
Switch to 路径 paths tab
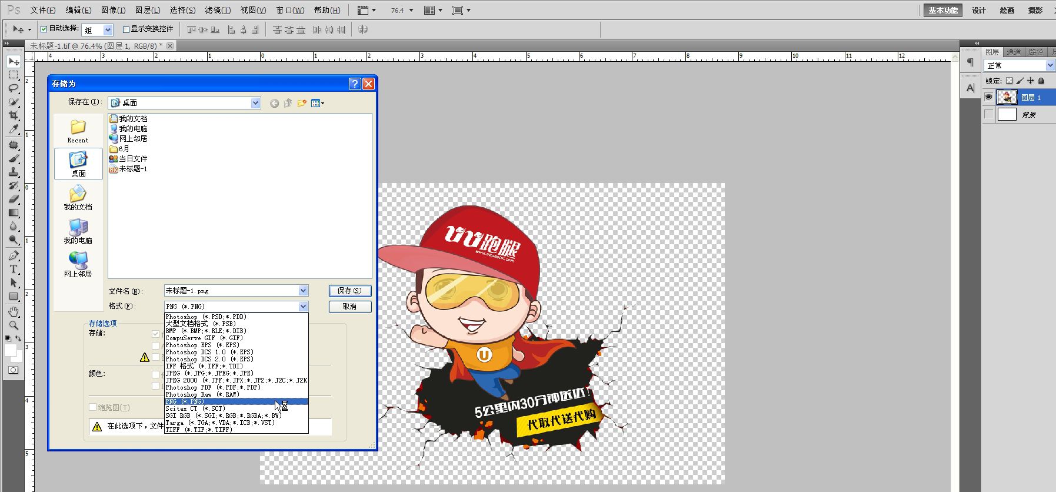coord(1036,52)
